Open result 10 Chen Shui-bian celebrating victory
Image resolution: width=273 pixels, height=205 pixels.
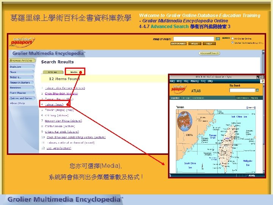click(76, 137)
